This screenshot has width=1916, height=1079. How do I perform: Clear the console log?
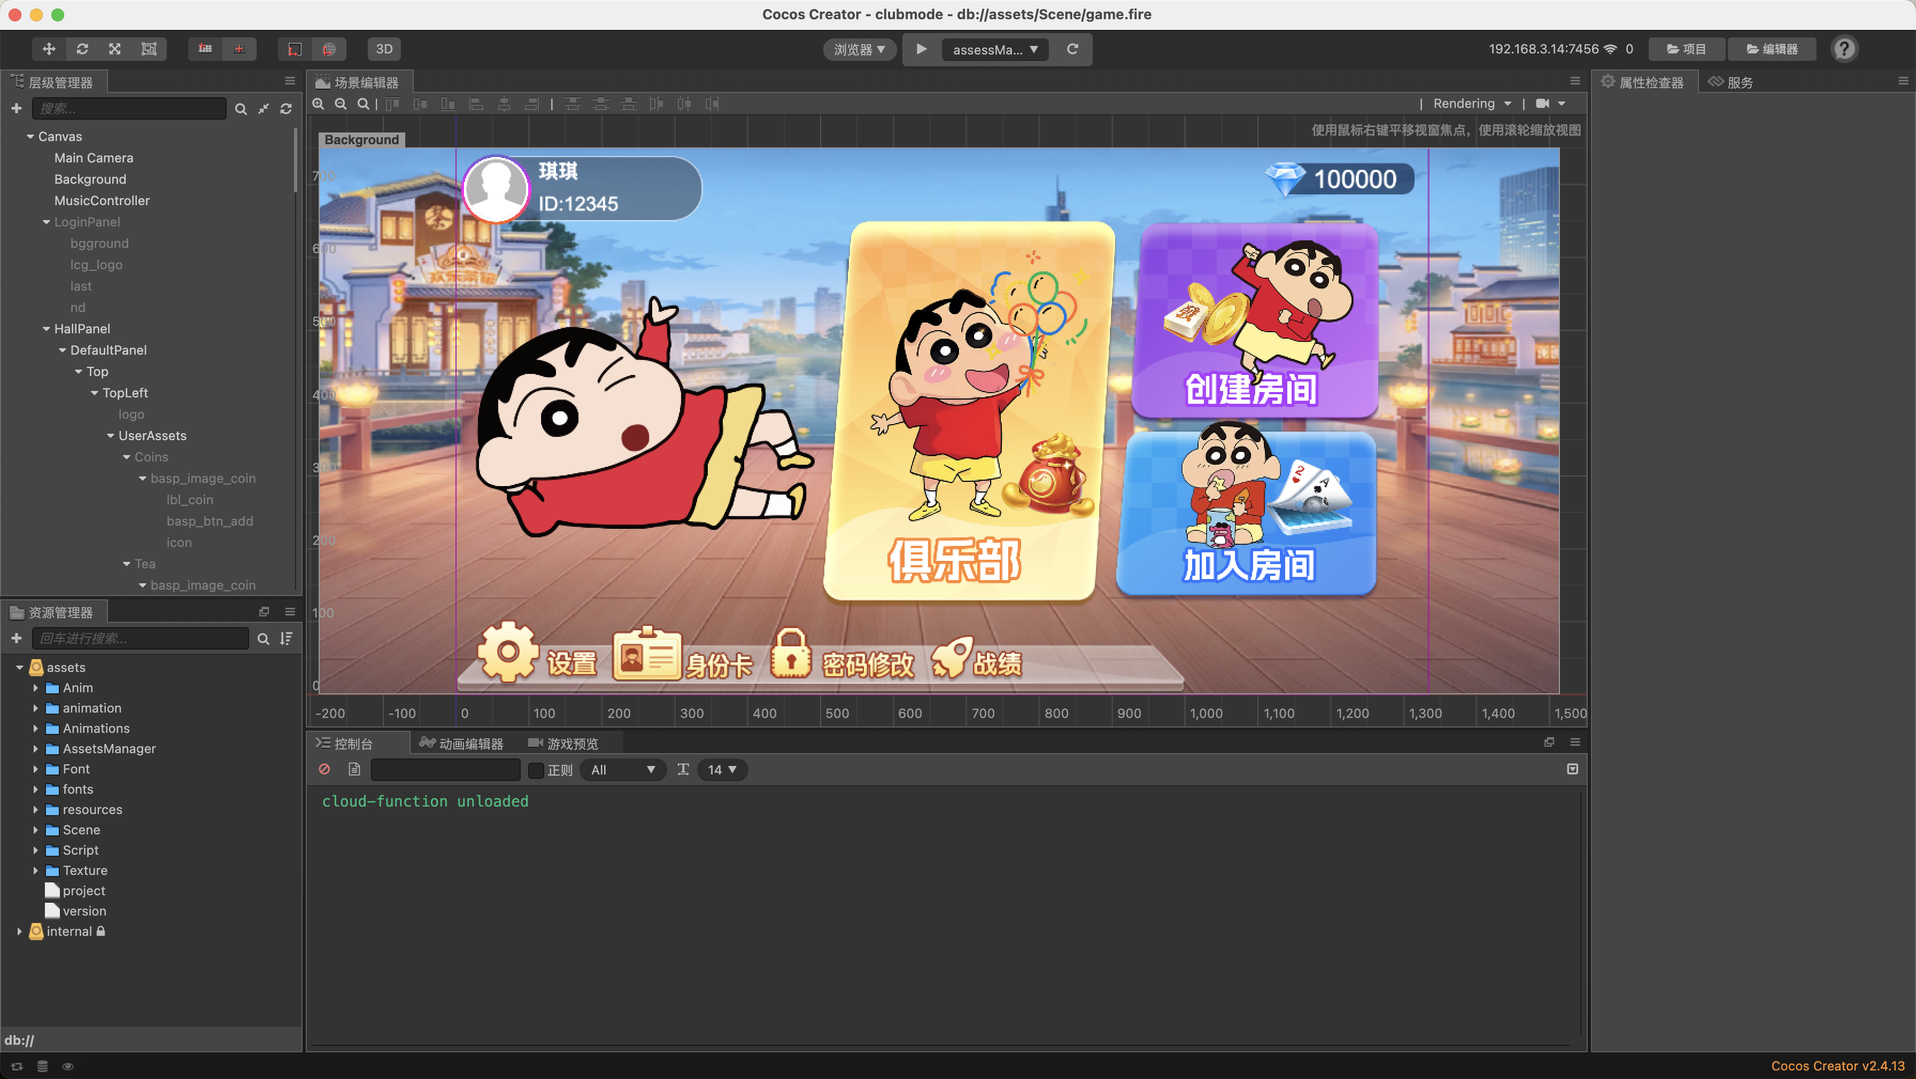tap(325, 769)
